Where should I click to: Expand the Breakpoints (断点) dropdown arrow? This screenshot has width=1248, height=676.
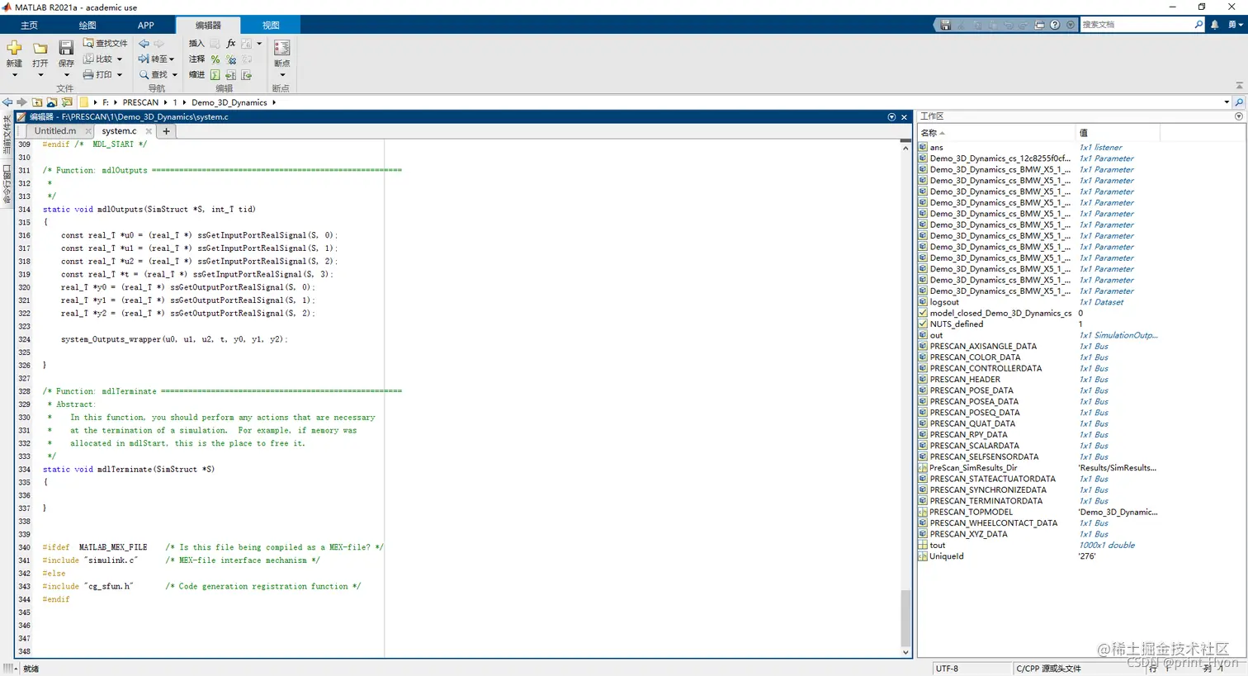click(x=282, y=74)
